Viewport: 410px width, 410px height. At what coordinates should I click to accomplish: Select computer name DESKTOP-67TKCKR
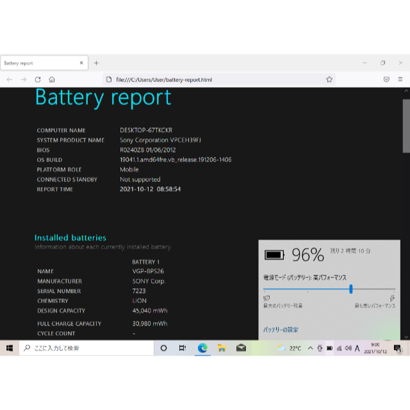pos(146,130)
